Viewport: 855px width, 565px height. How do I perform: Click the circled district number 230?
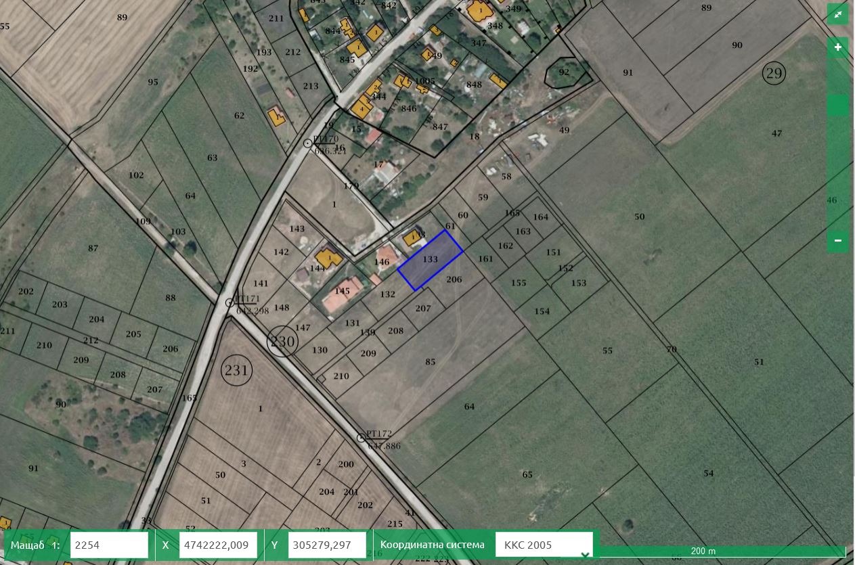[282, 342]
